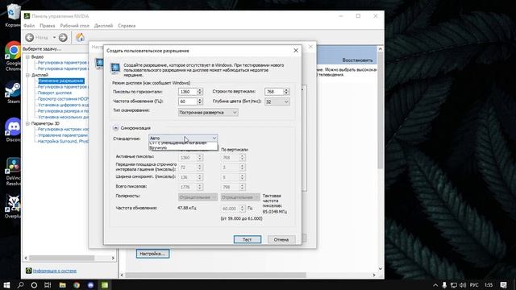Screen dimensions: 516x290
Task: Select Изменение разрешения in the task tree
Action: click(x=61, y=81)
